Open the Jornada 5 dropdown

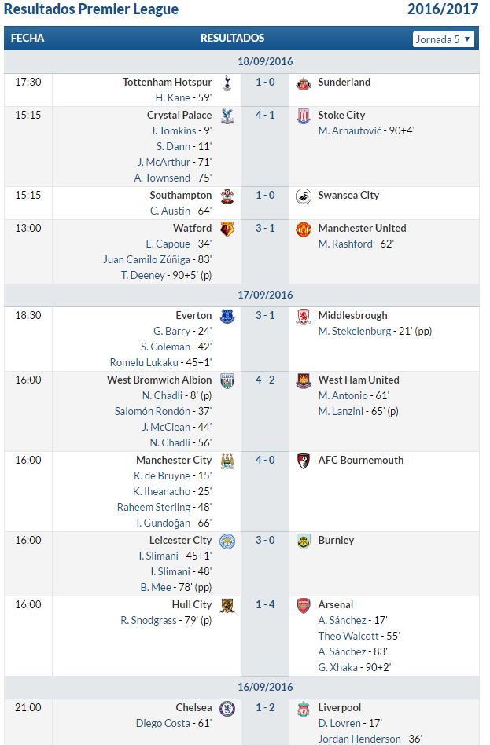pos(444,39)
